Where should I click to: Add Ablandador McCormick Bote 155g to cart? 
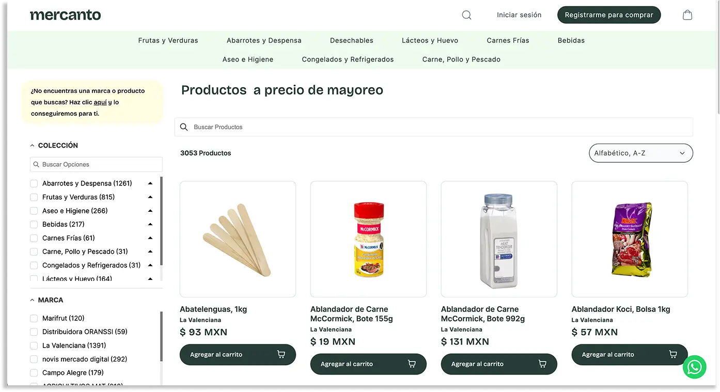pyautogui.click(x=368, y=364)
